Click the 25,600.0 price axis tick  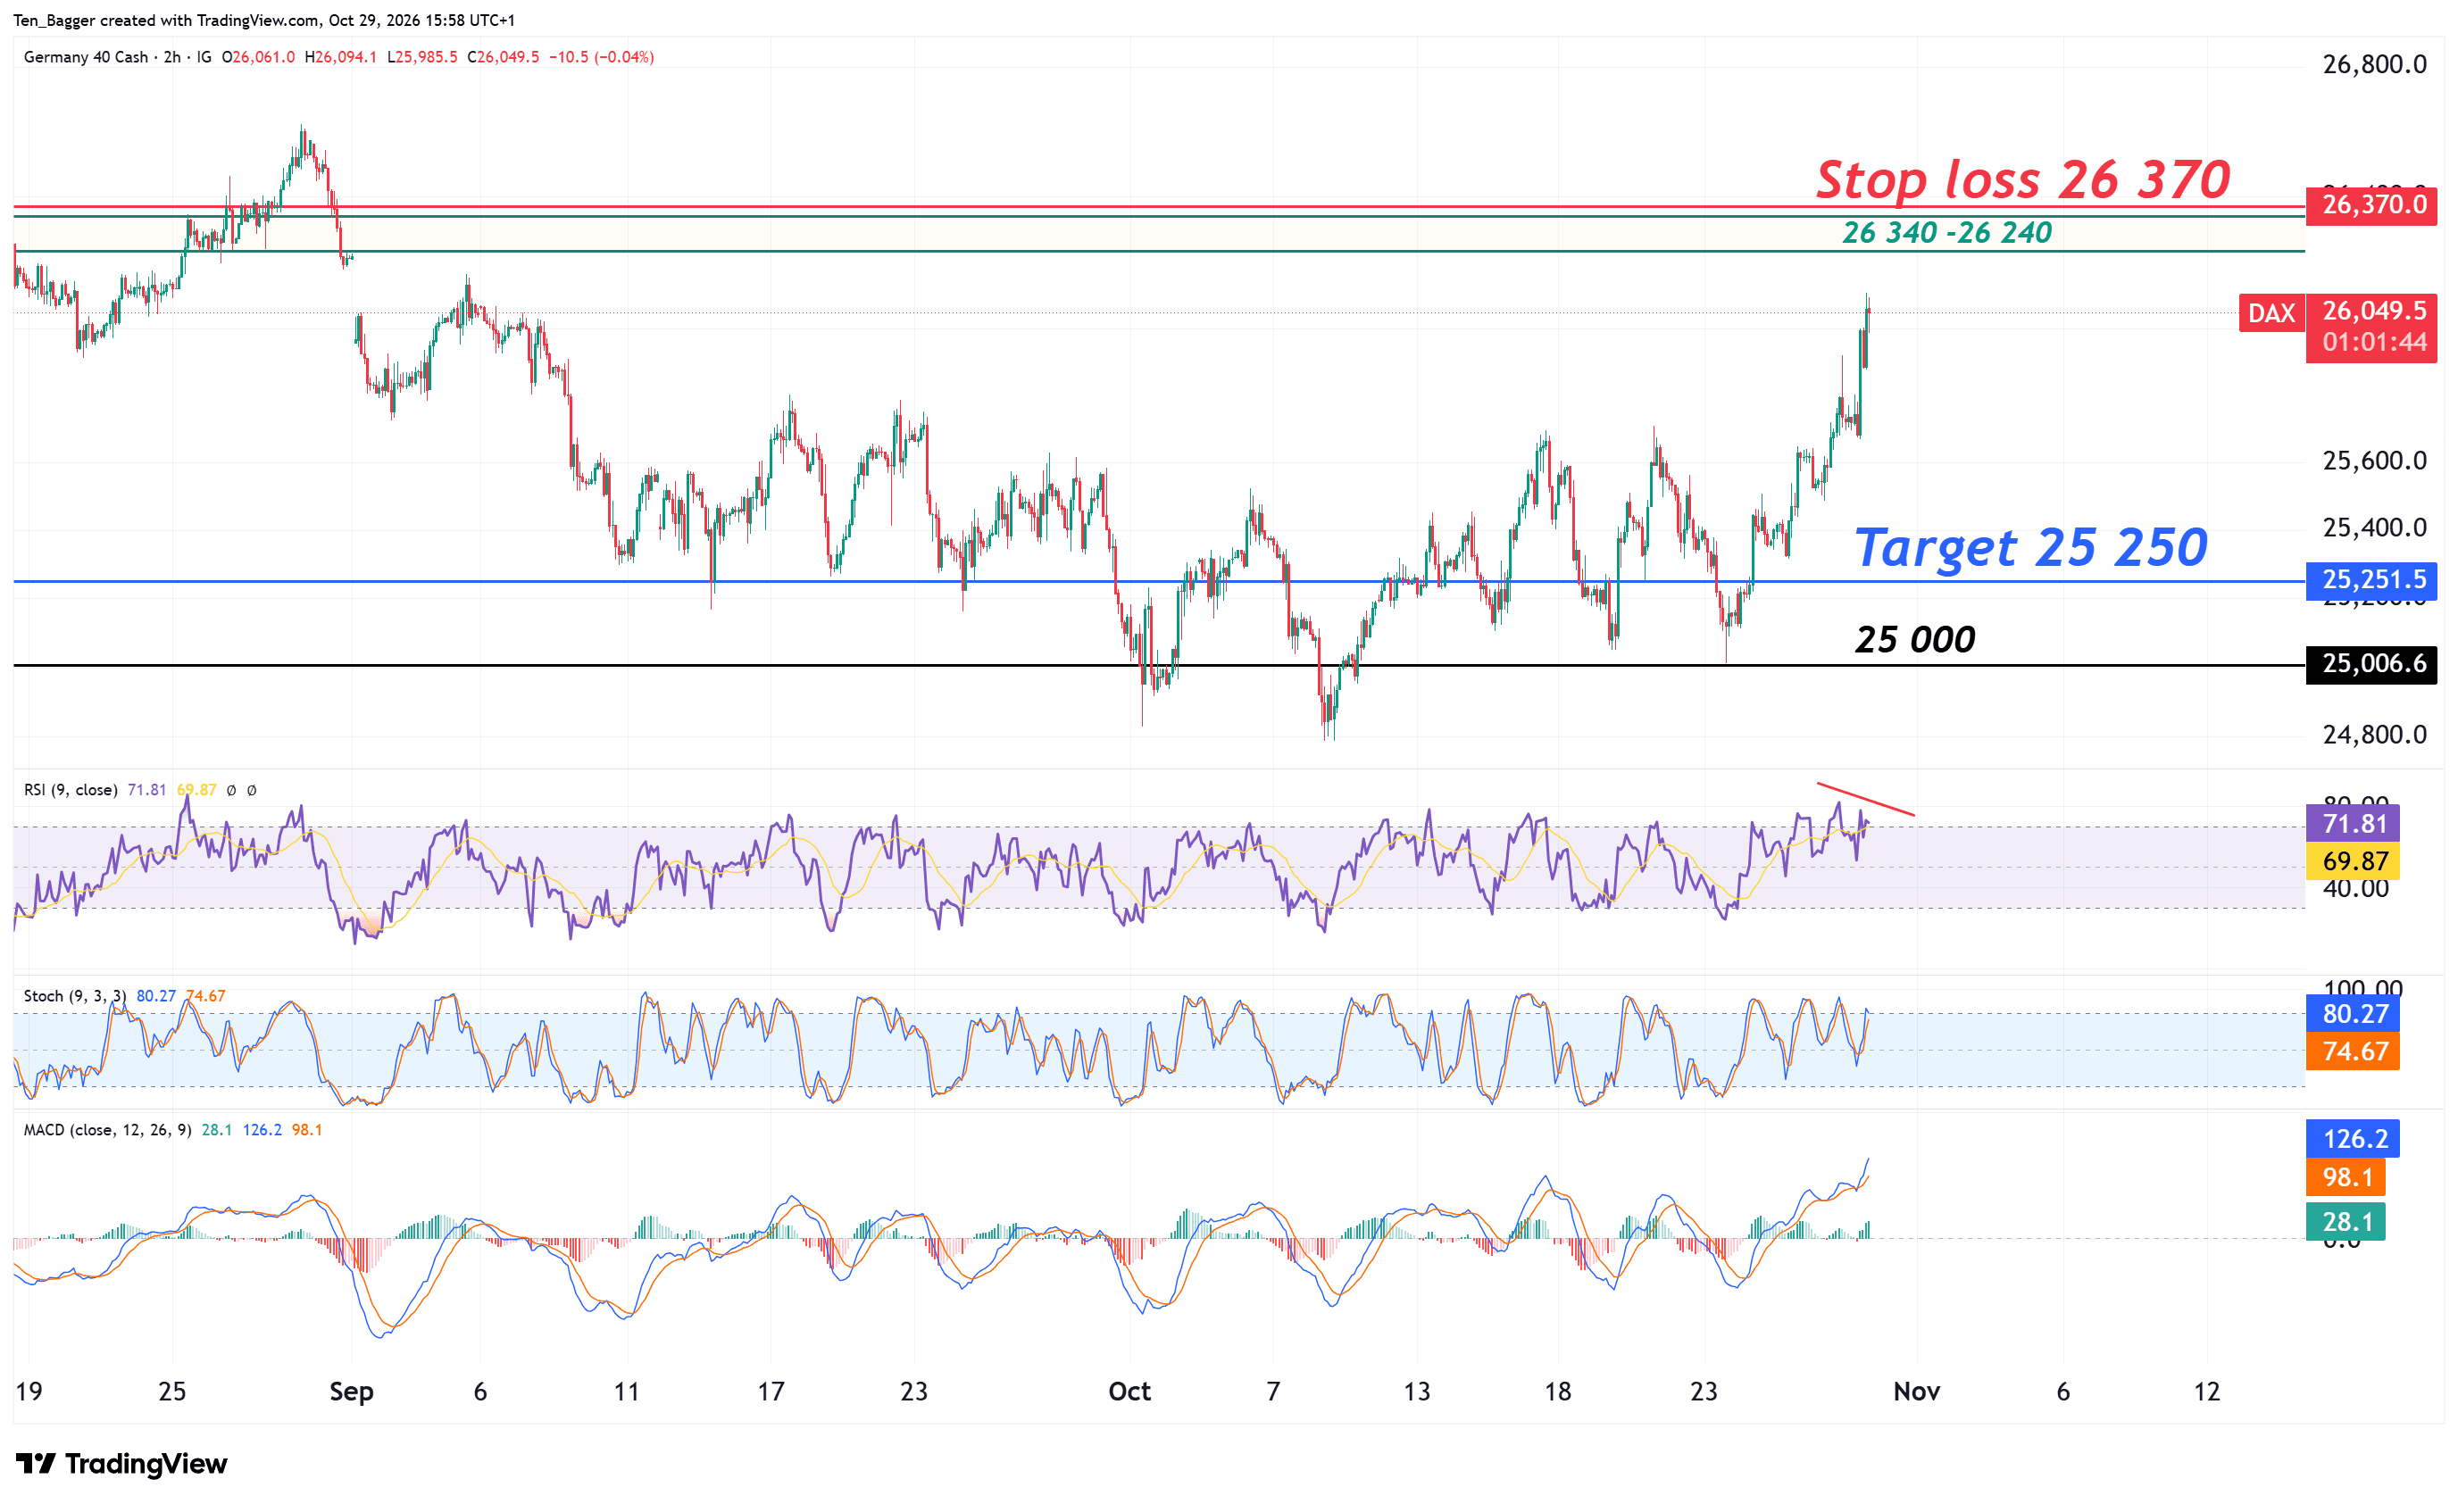[x=2374, y=461]
